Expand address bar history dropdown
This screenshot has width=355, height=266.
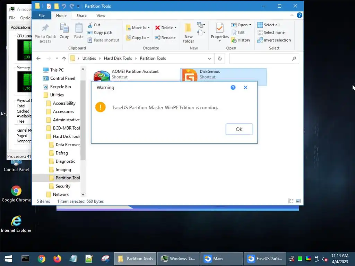(209, 59)
